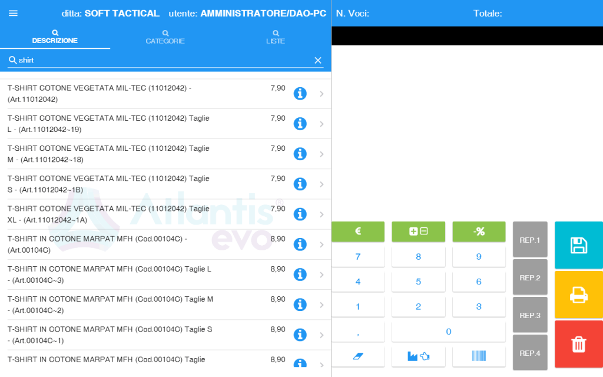Screen dimensions: 603x377
Task: Click the blue save icon
Action: pos(578,246)
